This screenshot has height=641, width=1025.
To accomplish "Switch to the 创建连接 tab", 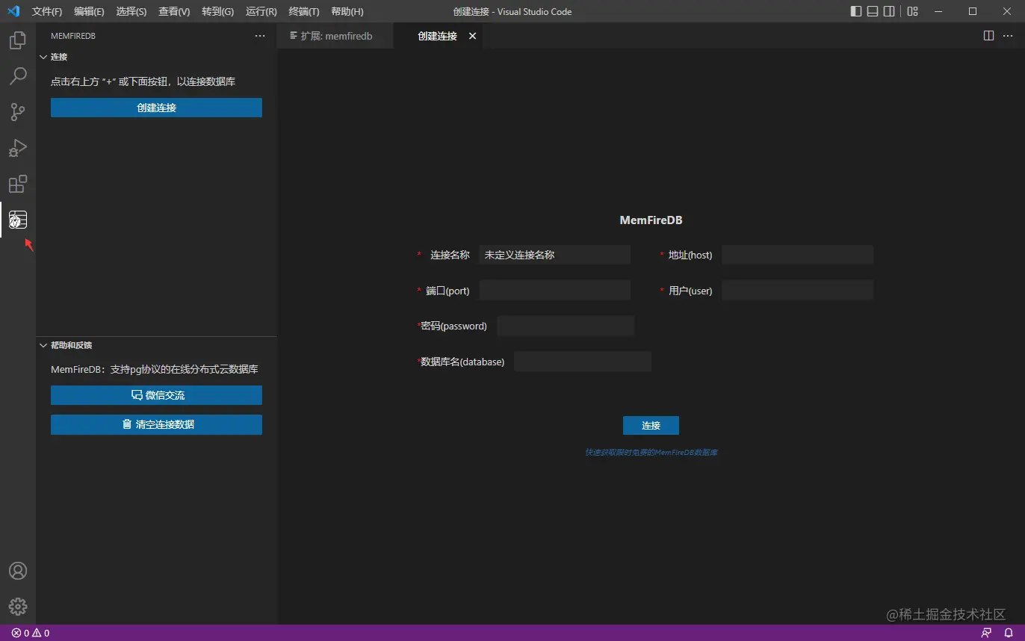I will point(437,36).
